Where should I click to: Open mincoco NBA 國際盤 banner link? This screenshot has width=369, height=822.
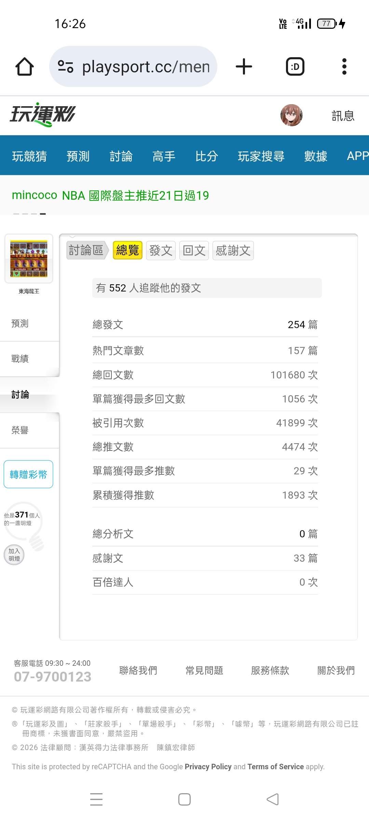point(110,195)
